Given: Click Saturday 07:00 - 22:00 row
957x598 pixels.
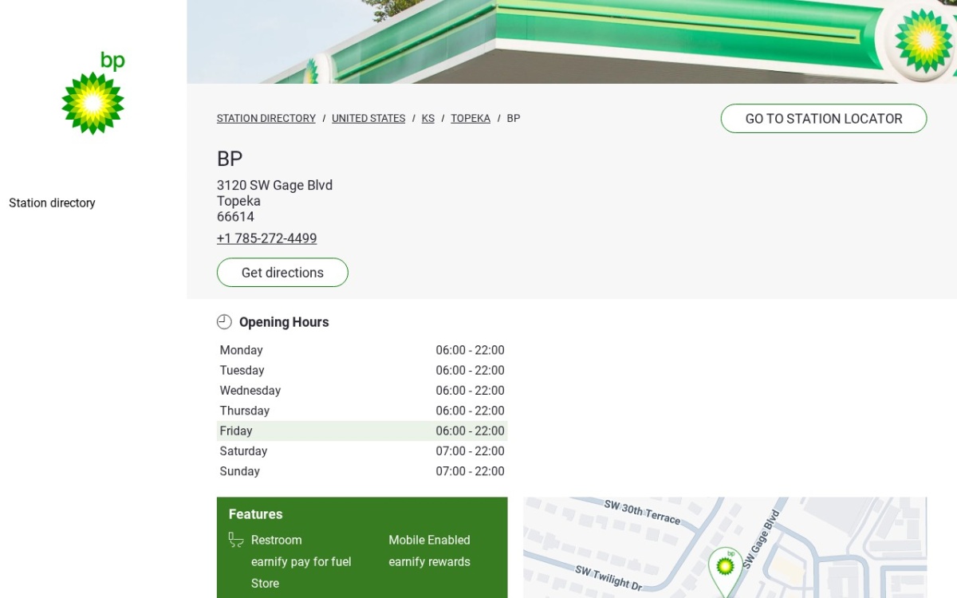Looking at the screenshot, I should click(362, 451).
